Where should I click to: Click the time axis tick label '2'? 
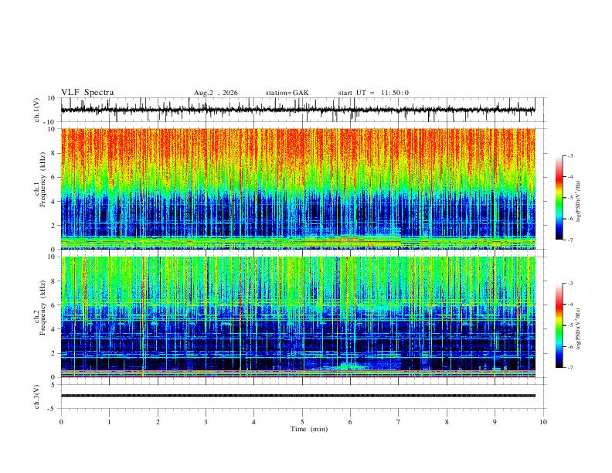pyautogui.click(x=158, y=422)
